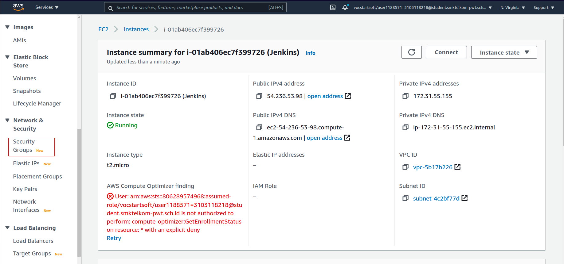Screen dimensions: 564x264
Task: Copy the subnet ID subnet-4c2bf77d
Action: (x=405, y=198)
